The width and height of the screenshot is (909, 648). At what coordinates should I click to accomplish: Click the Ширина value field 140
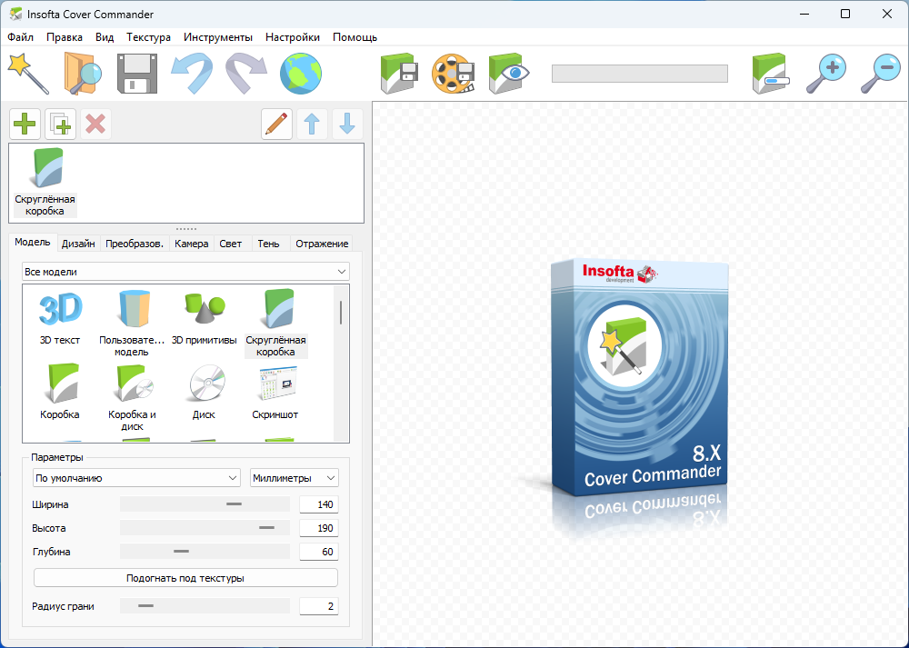pyautogui.click(x=319, y=504)
